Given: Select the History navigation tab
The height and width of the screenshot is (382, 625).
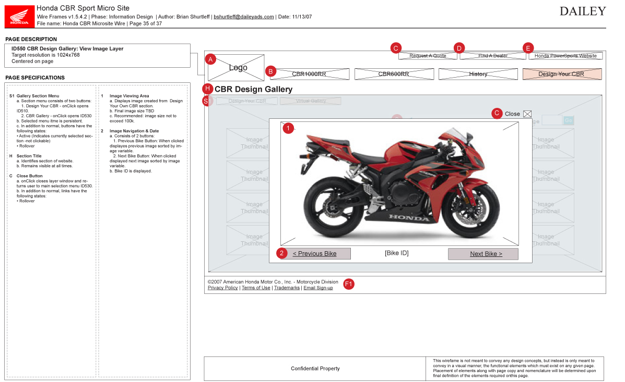Looking at the screenshot, I should pyautogui.click(x=478, y=74).
